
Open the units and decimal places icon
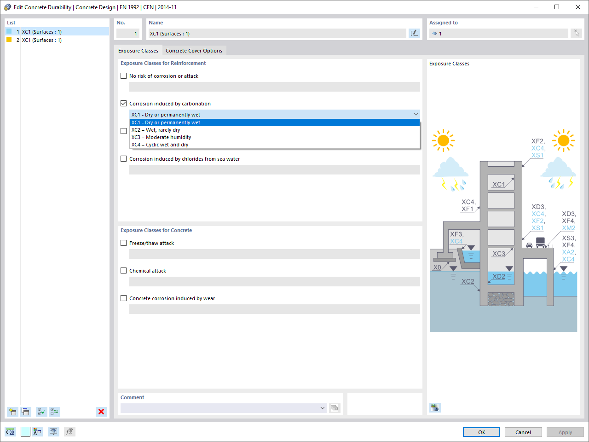tap(10, 431)
